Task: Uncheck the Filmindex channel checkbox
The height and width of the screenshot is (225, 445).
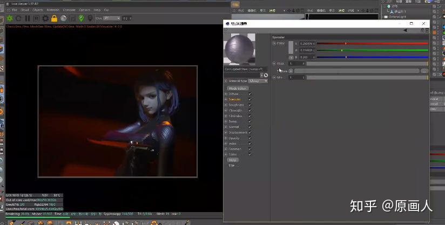Action: coord(250,116)
